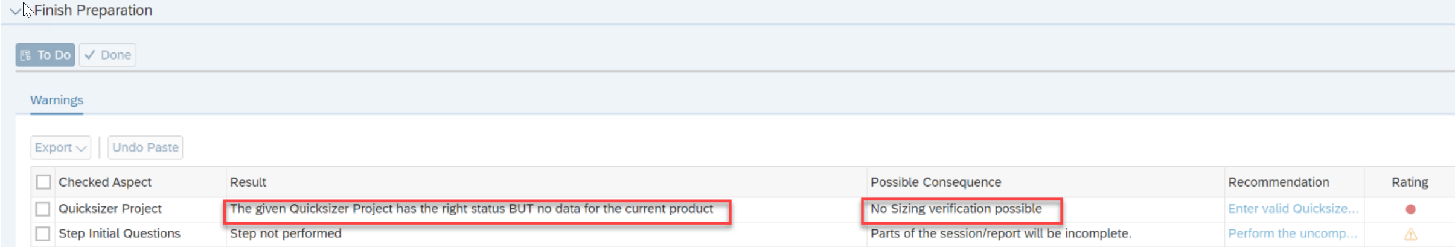Open the Perform the uncomp... recommendation link
This screenshot has height=248, width=1455.
point(1292,234)
